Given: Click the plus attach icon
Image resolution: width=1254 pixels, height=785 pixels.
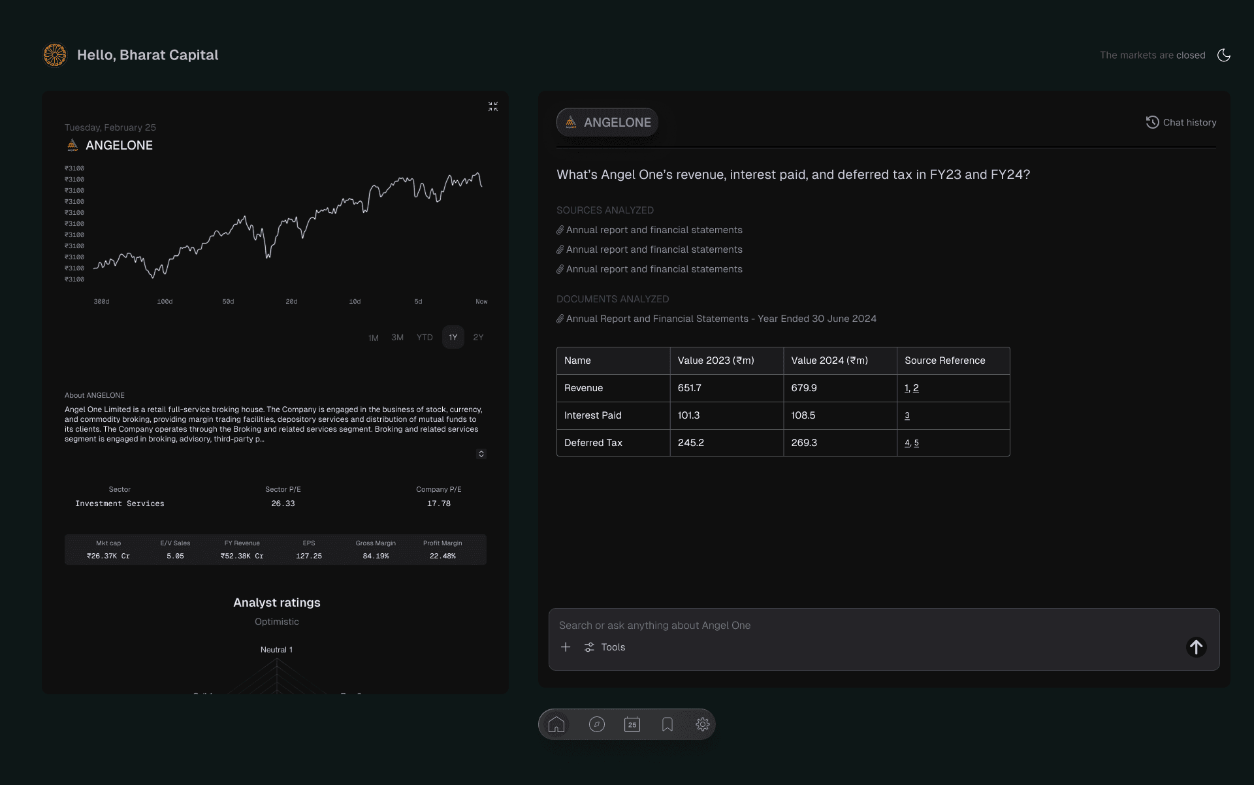Looking at the screenshot, I should click(566, 647).
